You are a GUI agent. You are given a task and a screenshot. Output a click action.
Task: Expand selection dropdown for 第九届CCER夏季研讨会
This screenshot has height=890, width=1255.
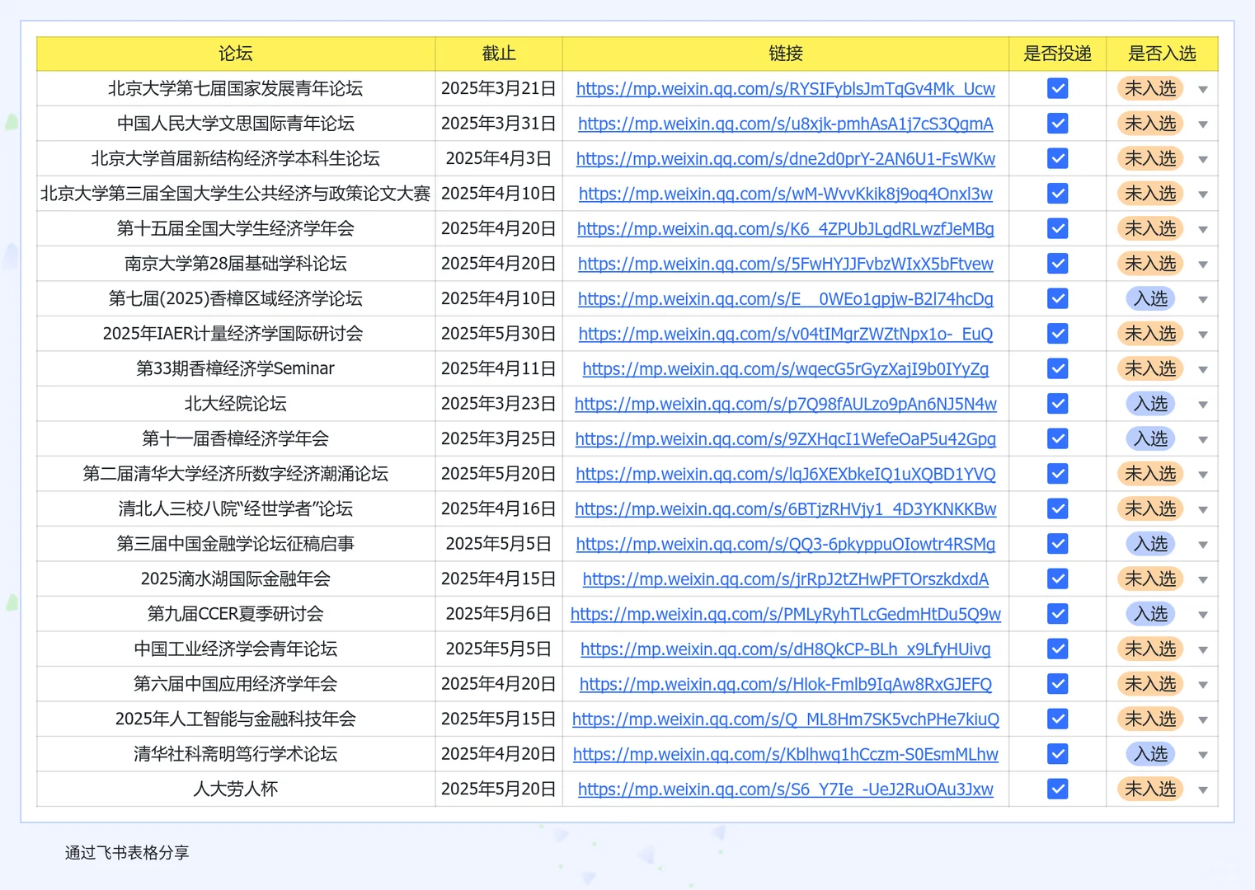pos(1202,613)
